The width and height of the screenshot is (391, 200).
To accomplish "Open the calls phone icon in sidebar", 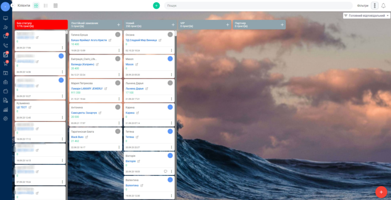I will [x=5, y=45].
